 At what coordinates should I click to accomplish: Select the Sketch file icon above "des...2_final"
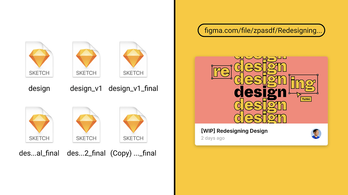coord(86,125)
